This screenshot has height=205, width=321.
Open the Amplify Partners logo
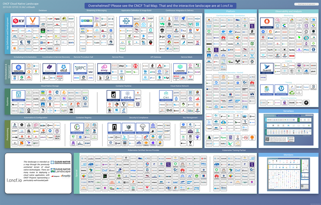point(66,176)
